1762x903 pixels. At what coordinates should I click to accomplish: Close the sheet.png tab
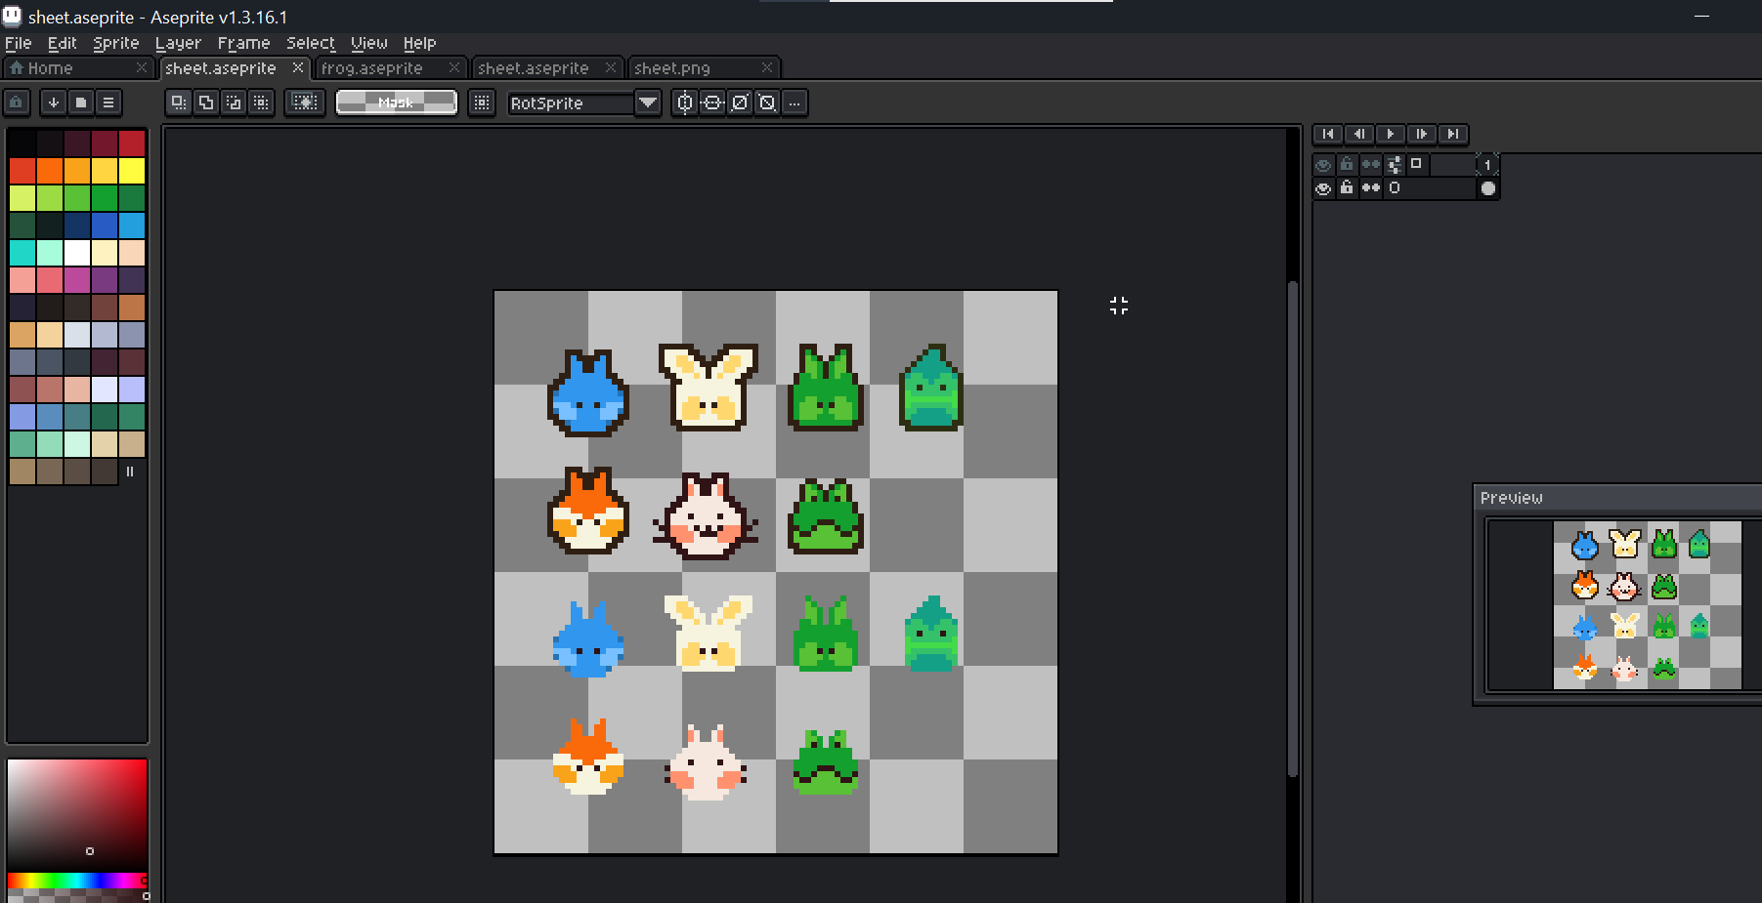click(767, 67)
